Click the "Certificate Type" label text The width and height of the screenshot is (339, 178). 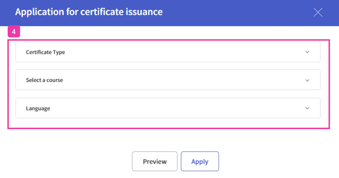[46, 52]
